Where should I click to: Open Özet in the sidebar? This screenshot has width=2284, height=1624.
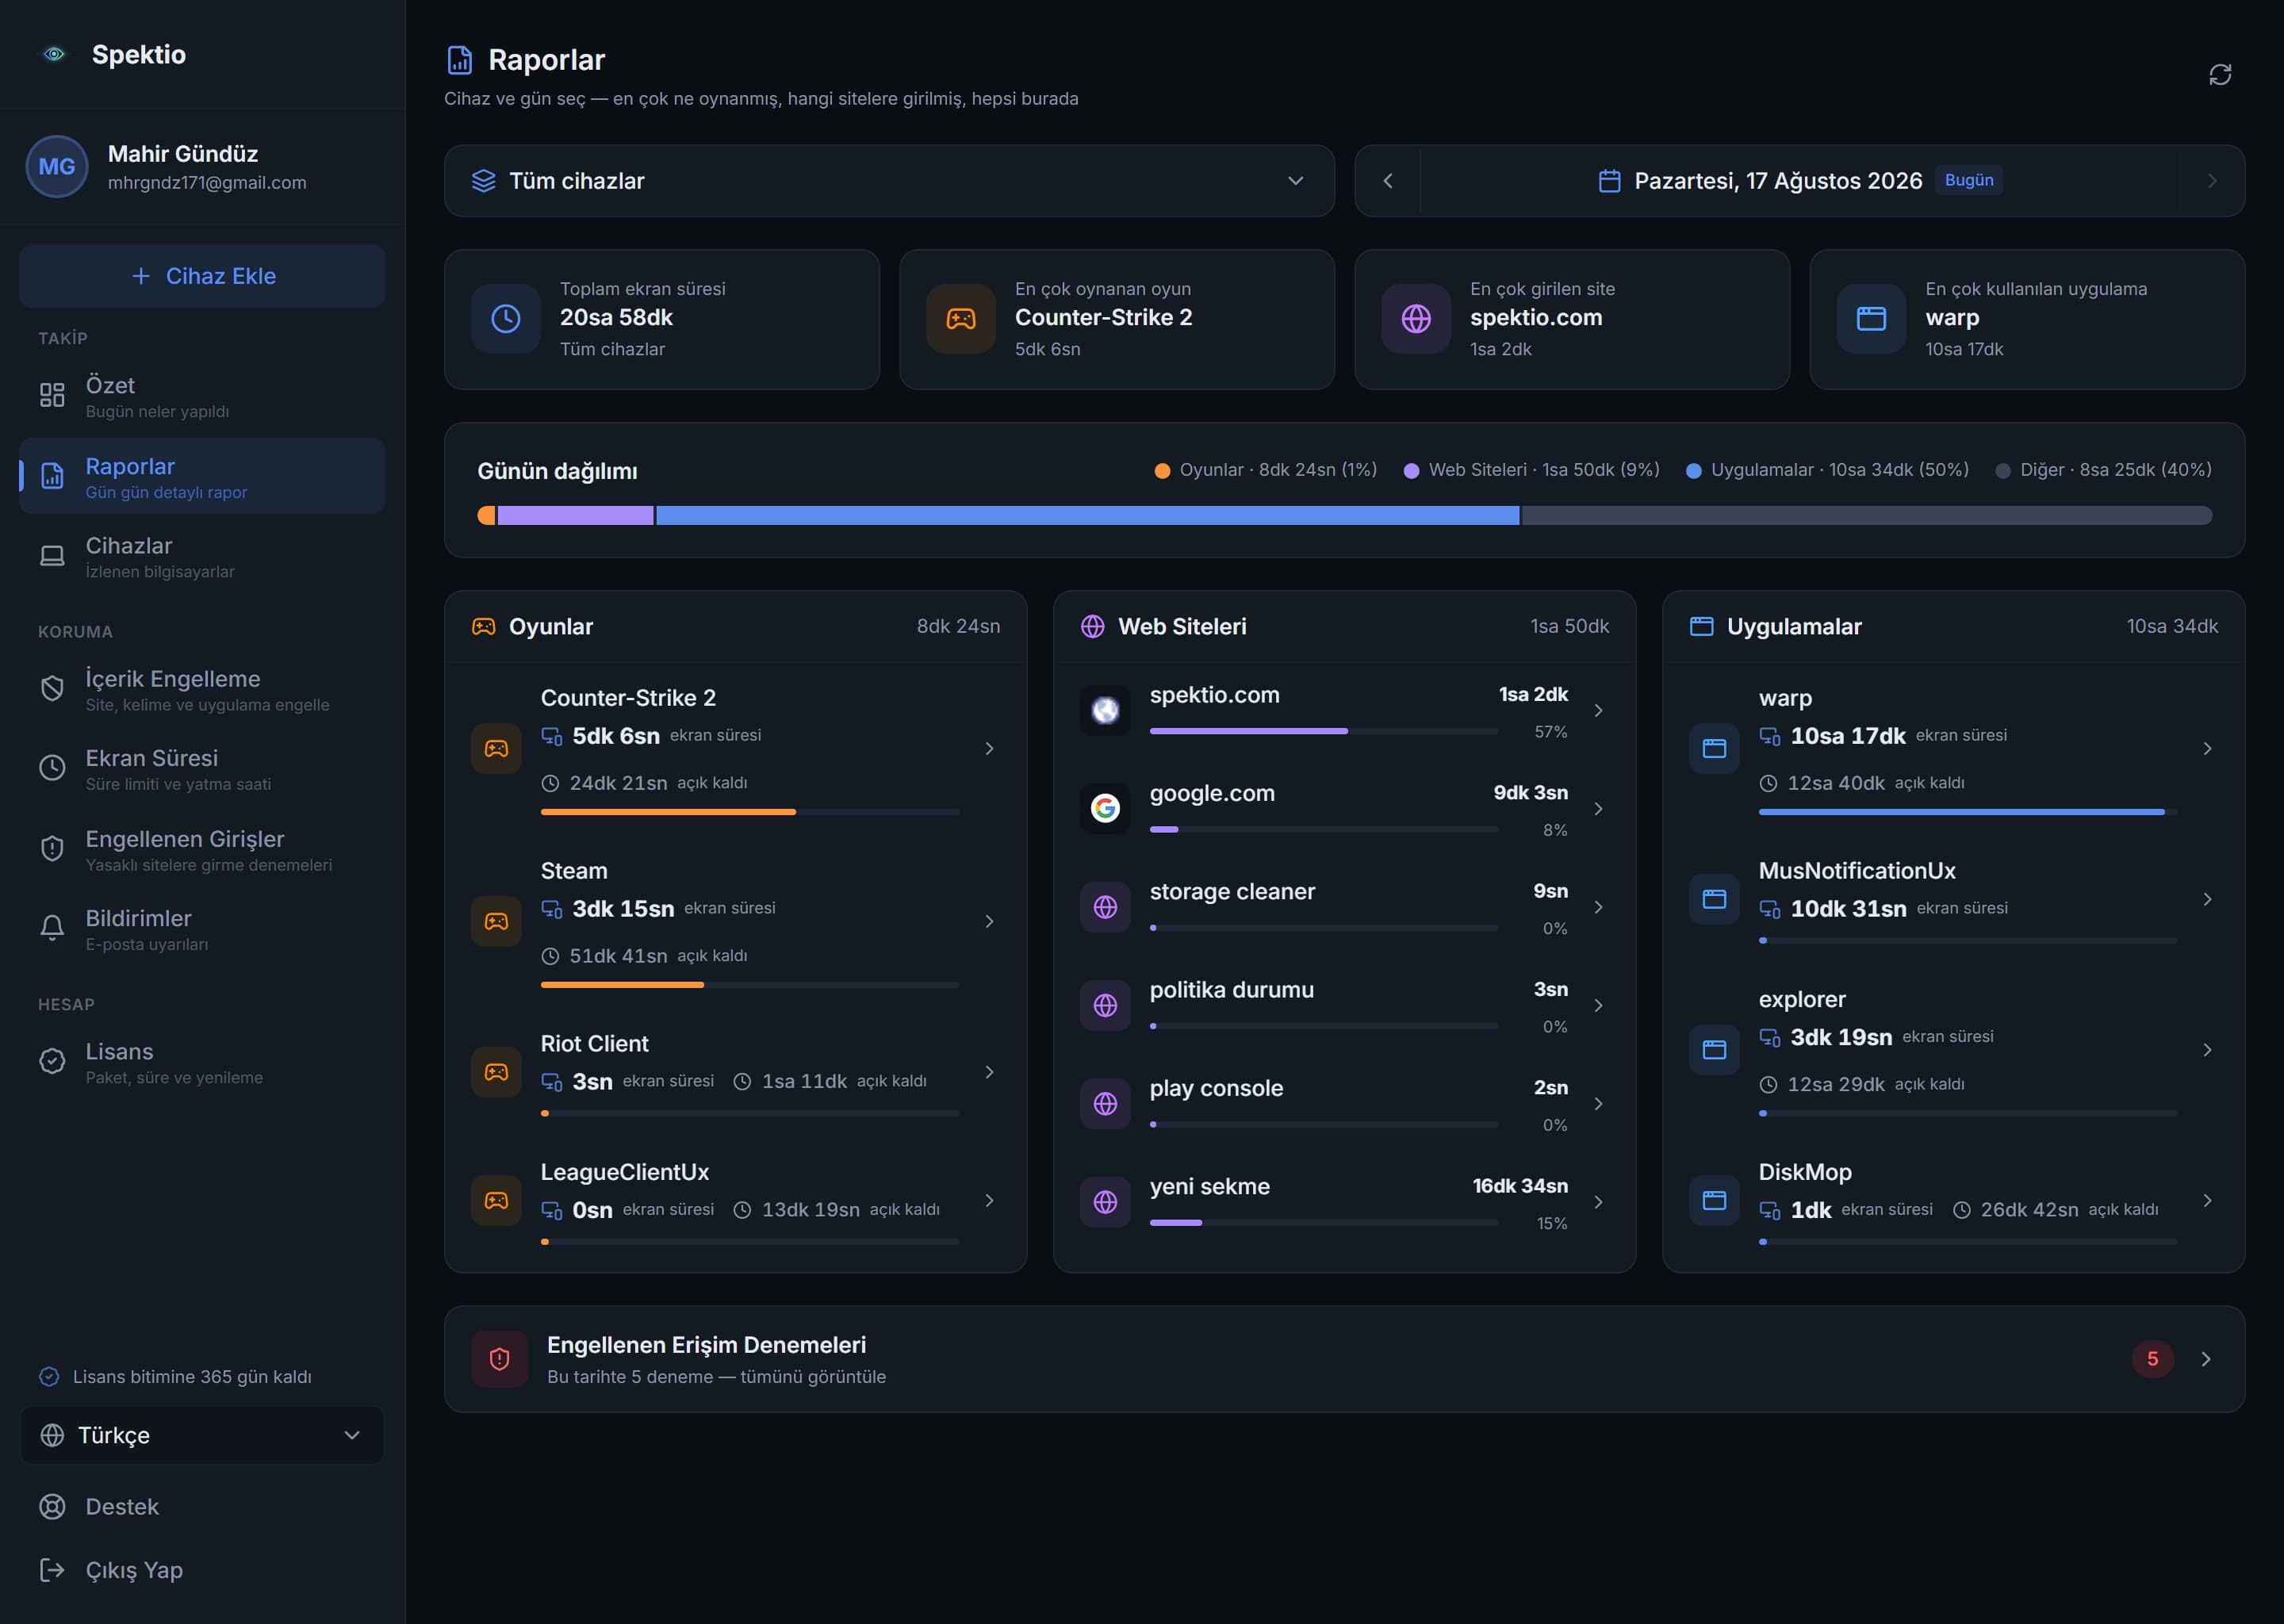pyautogui.click(x=202, y=396)
